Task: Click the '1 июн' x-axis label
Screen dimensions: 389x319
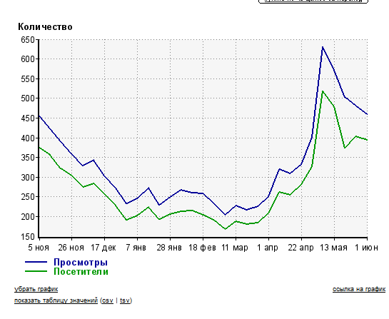Action: click(366, 248)
